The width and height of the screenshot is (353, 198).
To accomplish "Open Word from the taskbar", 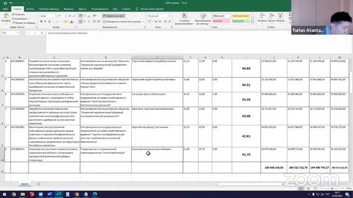I will (x=50, y=194).
